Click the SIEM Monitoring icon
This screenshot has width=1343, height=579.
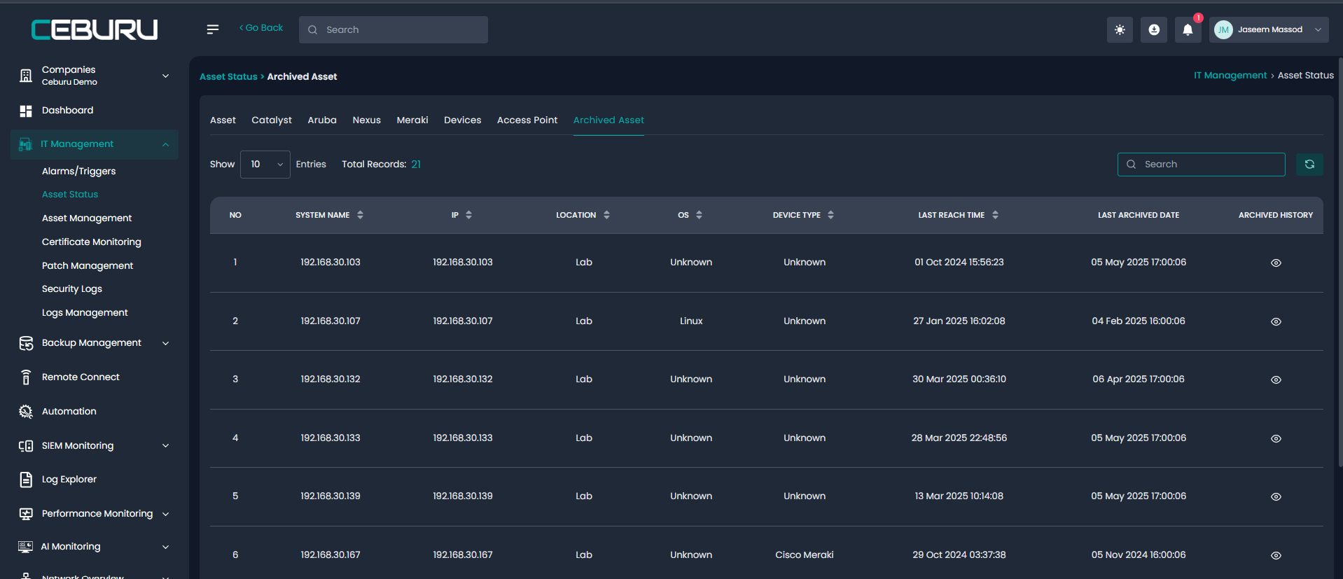click(x=26, y=446)
